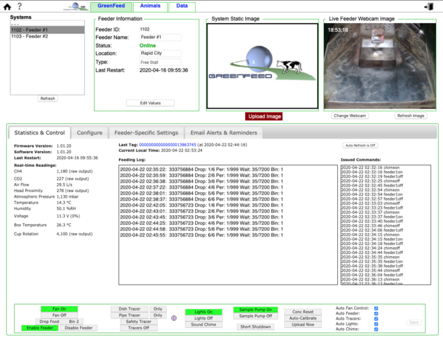The image size is (443, 339).
Task: Click the Feeder Name input field
Action: 160,38
